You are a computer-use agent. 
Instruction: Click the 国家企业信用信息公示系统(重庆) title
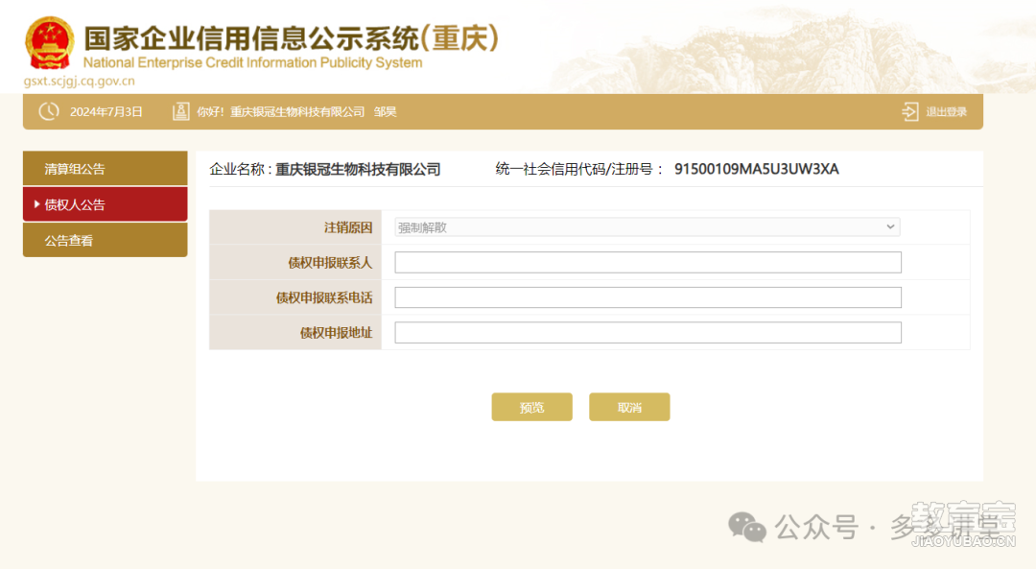pyautogui.click(x=291, y=37)
